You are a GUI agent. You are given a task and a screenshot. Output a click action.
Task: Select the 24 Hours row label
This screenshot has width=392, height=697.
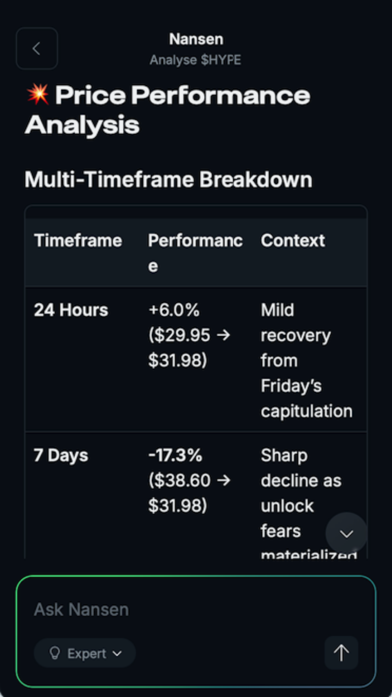(x=71, y=310)
